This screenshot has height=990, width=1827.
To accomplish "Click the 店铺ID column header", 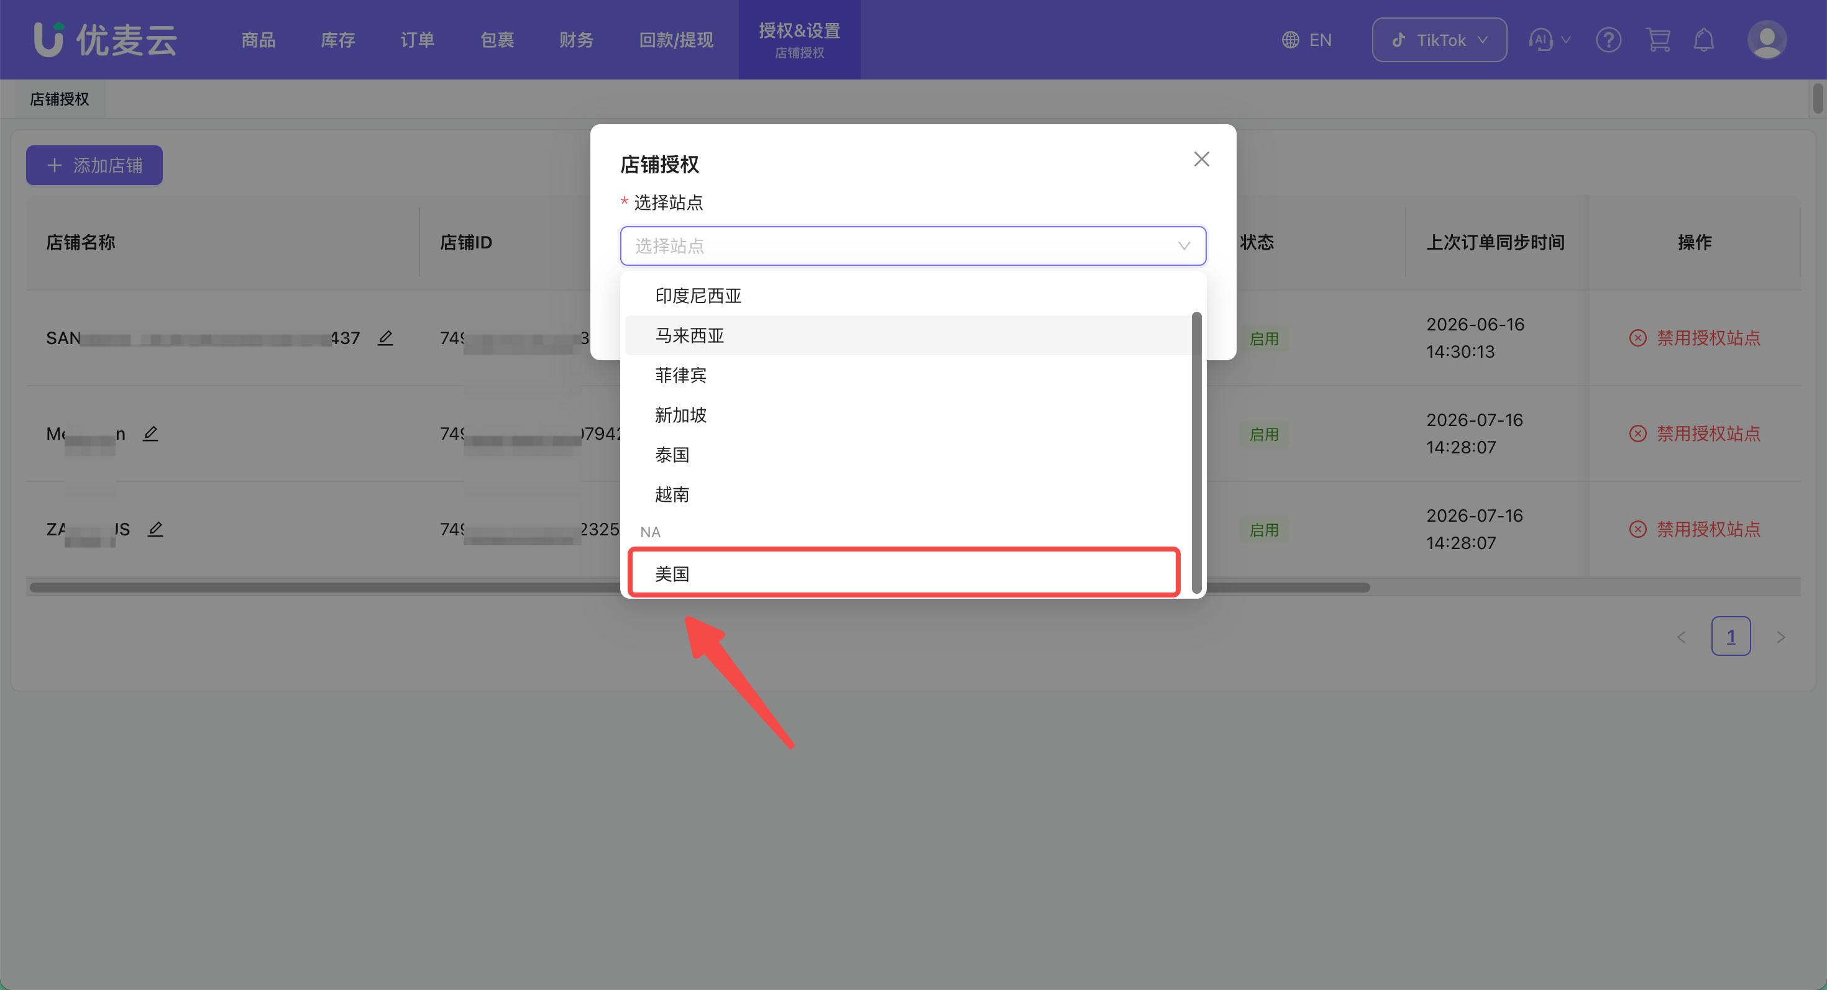I will 466,242.
